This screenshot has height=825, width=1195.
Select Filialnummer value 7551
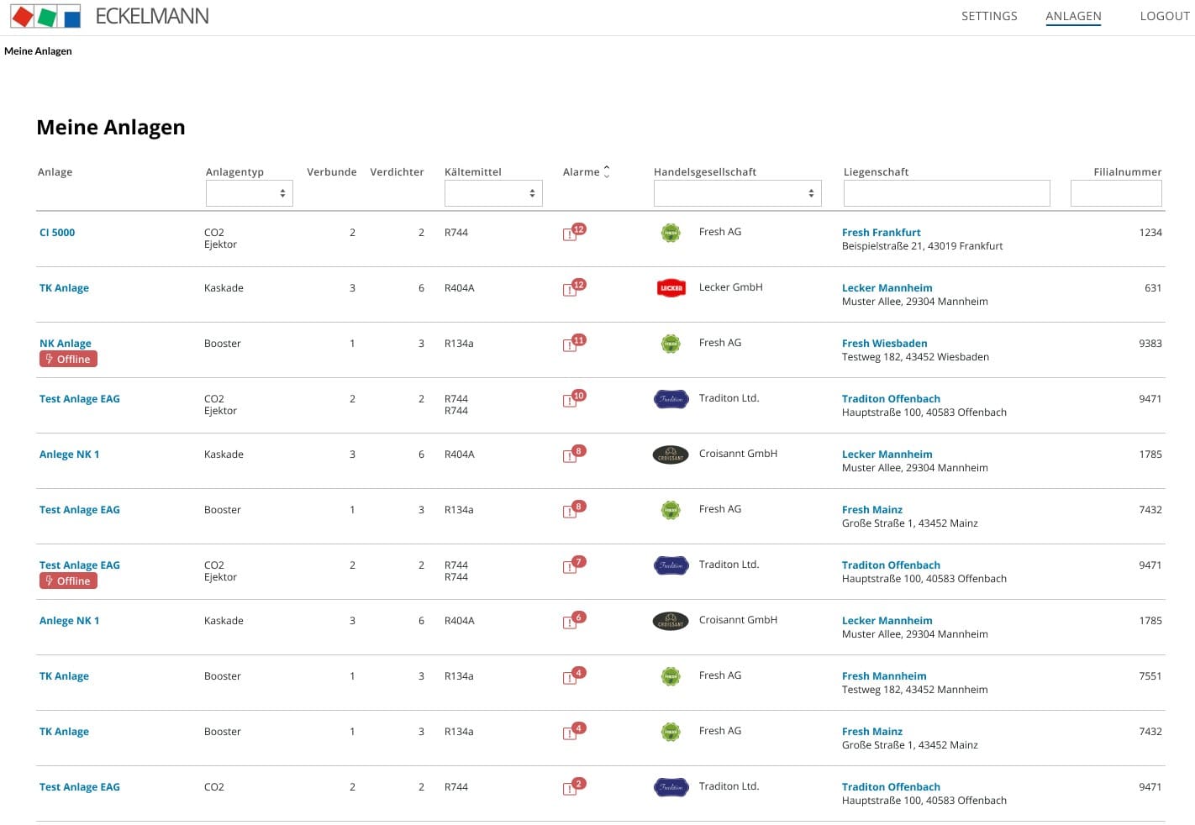1150,676
